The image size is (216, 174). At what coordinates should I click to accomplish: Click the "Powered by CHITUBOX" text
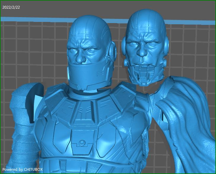[23, 170]
